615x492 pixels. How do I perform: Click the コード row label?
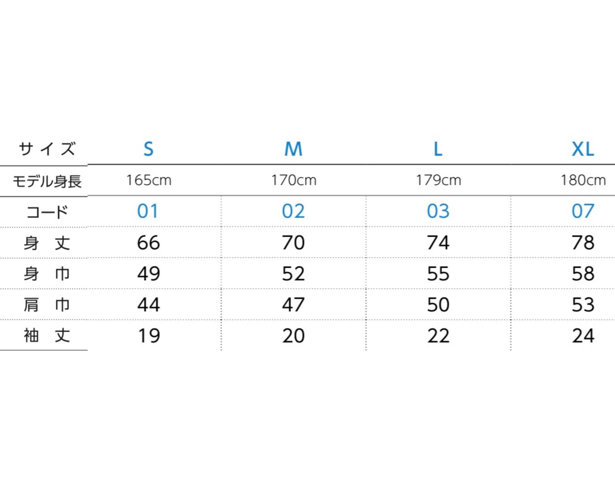pyautogui.click(x=47, y=212)
